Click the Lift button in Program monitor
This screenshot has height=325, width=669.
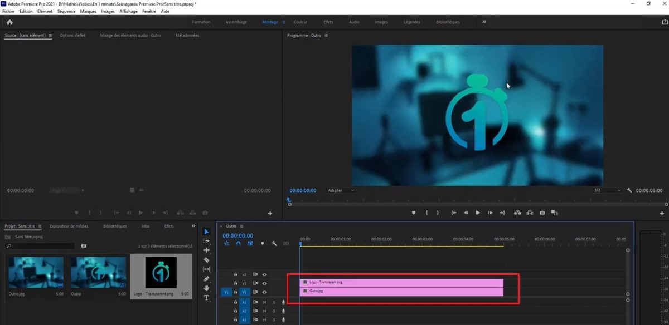(518, 213)
